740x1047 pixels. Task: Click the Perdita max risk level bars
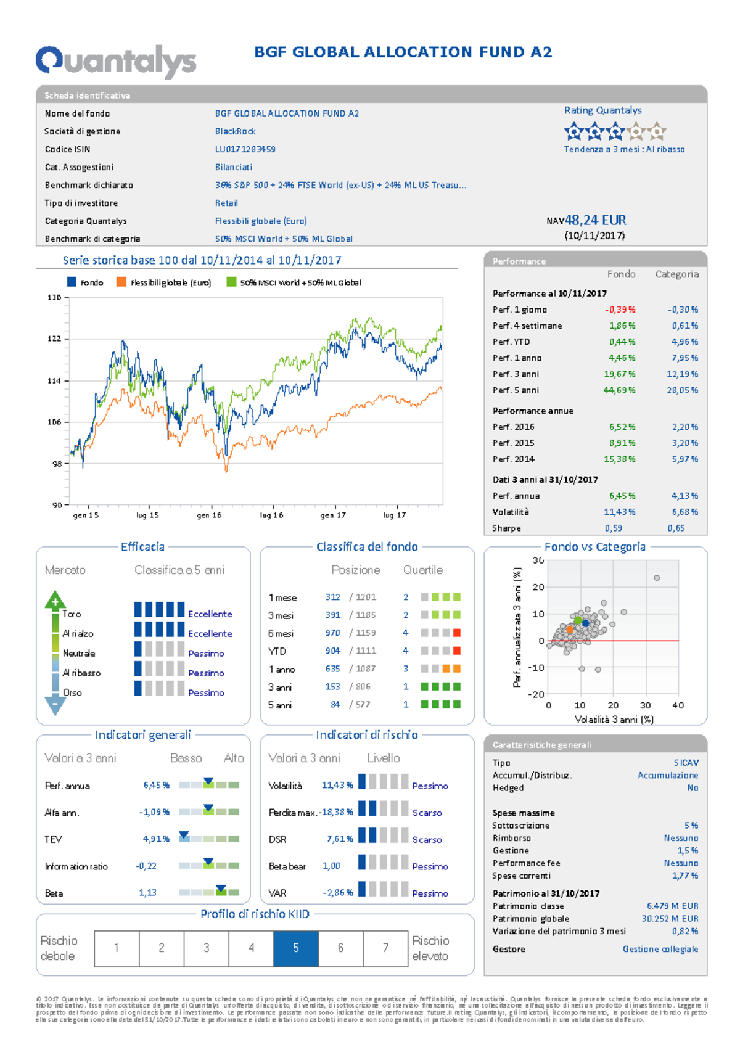[x=383, y=808]
